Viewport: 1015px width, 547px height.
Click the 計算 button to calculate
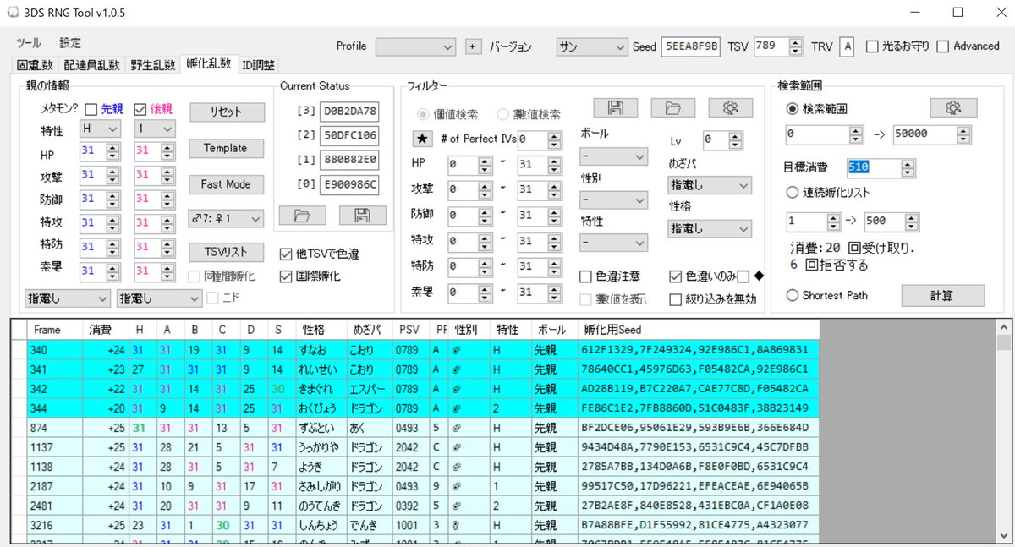[x=942, y=295]
